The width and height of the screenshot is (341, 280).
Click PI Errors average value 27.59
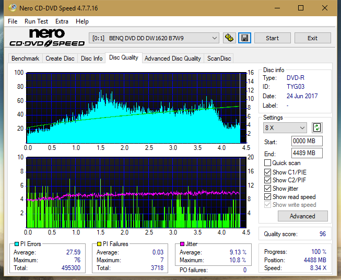(x=73, y=252)
